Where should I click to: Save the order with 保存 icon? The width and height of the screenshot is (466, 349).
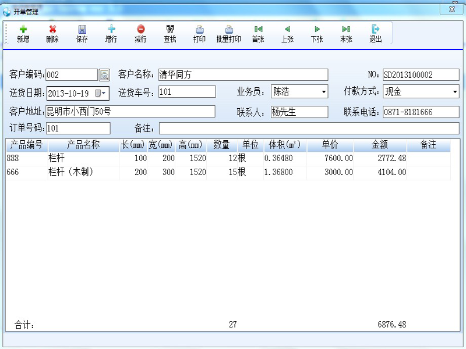tap(82, 29)
